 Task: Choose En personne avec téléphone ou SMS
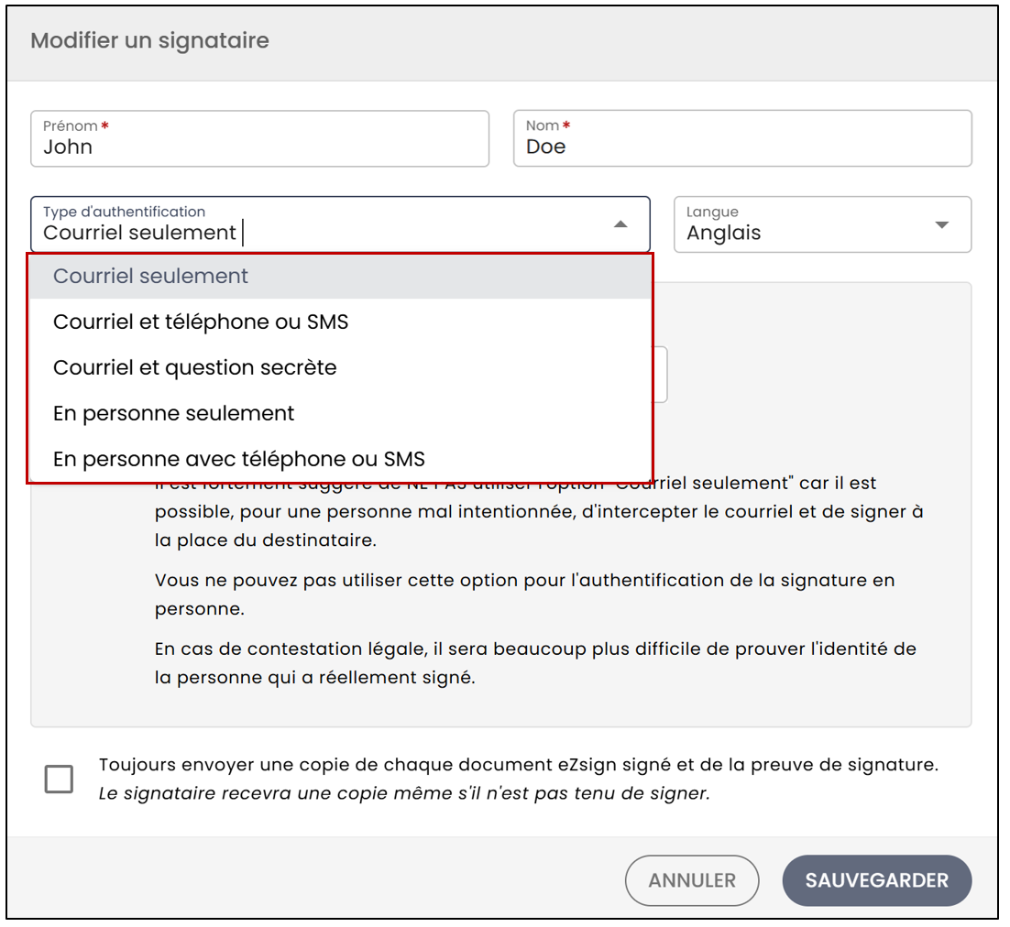(x=340, y=459)
